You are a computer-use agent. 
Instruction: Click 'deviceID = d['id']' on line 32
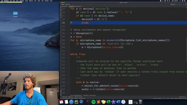tap(94, 19)
